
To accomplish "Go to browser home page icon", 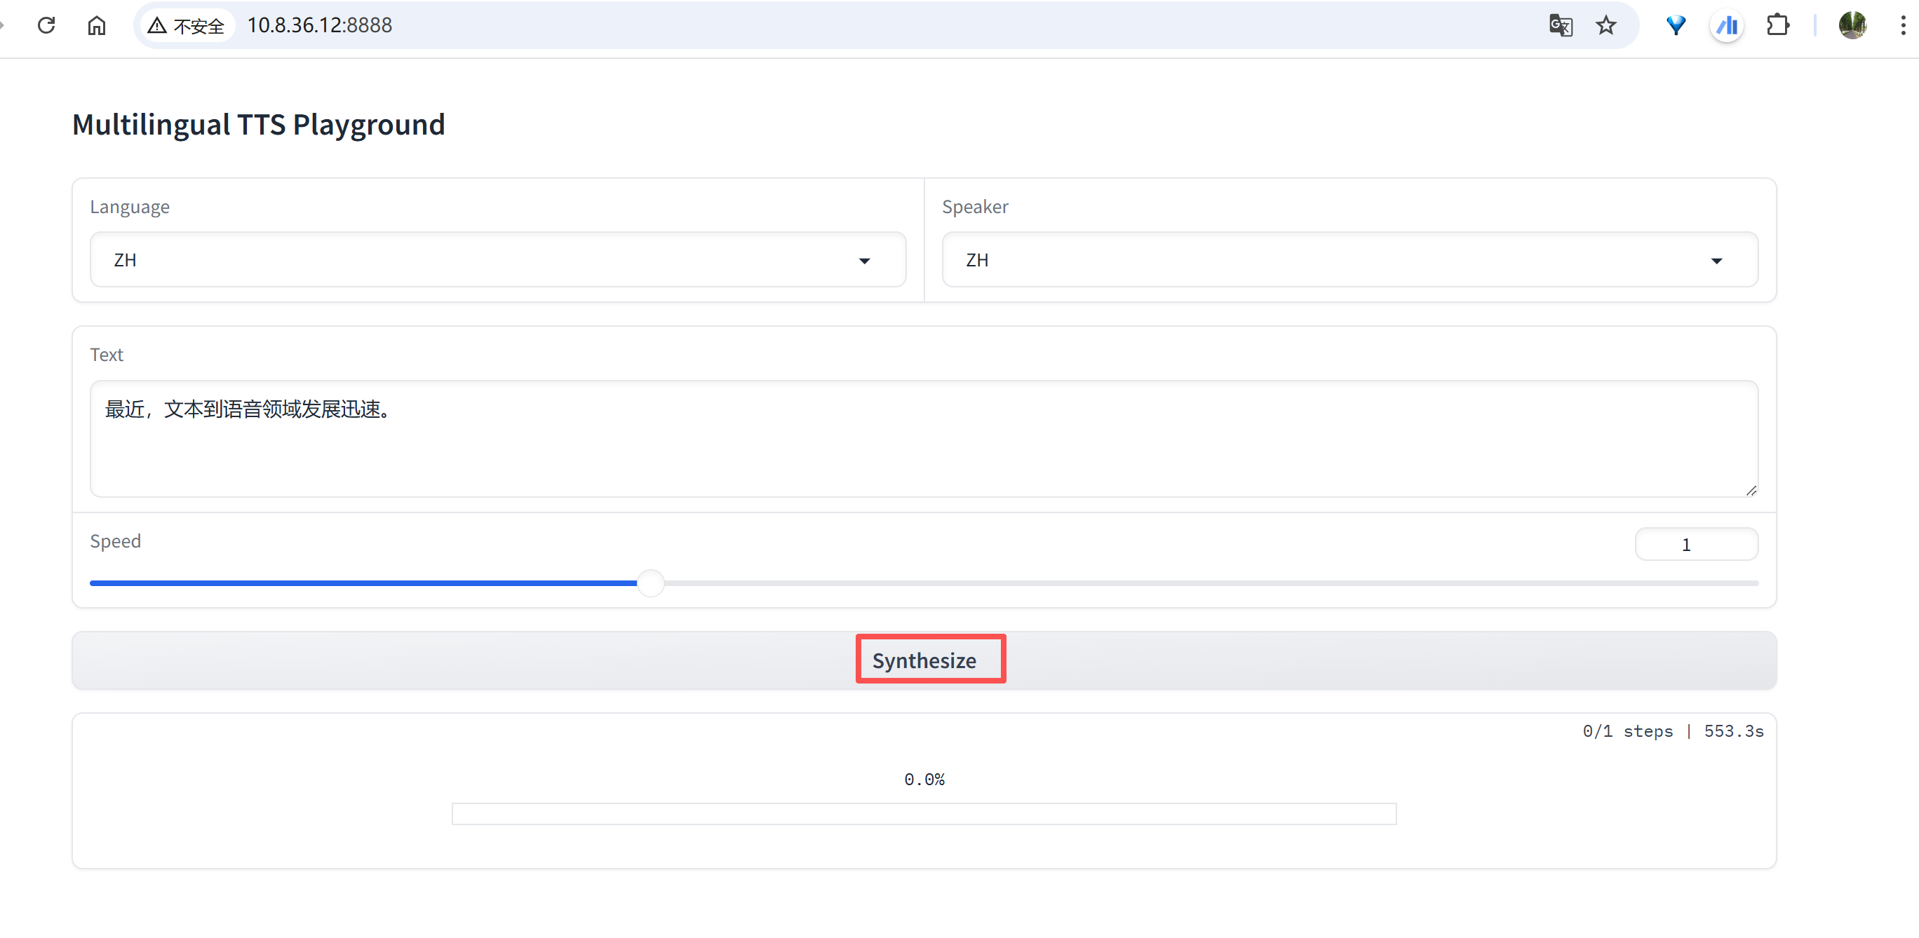I will click(97, 25).
